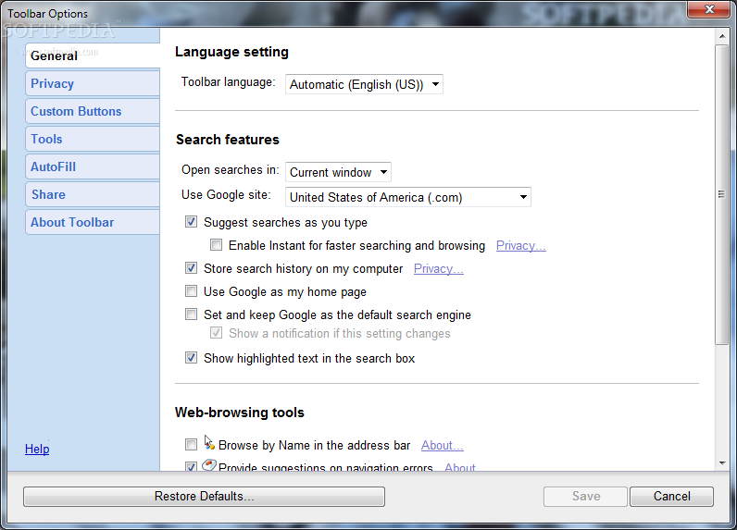Show the About Toolbar tab
The image size is (737, 530).
(93, 222)
